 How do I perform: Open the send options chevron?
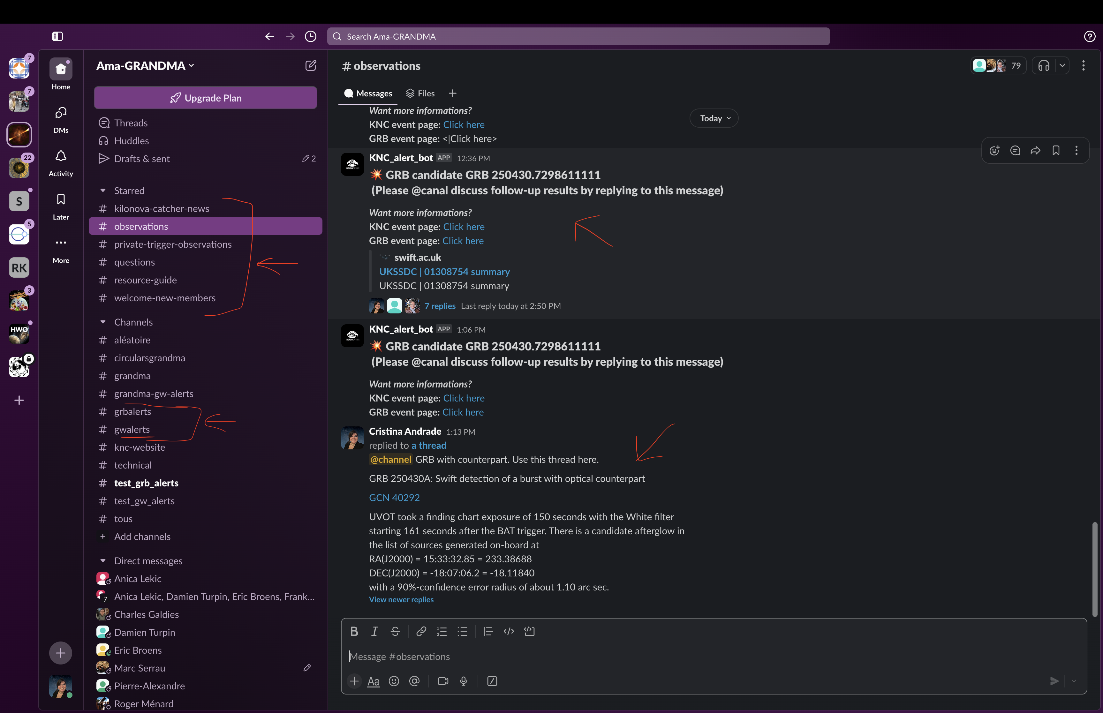1074,681
